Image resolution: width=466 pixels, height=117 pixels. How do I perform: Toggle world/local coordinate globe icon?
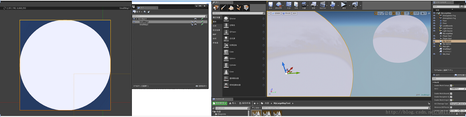(x=387, y=13)
